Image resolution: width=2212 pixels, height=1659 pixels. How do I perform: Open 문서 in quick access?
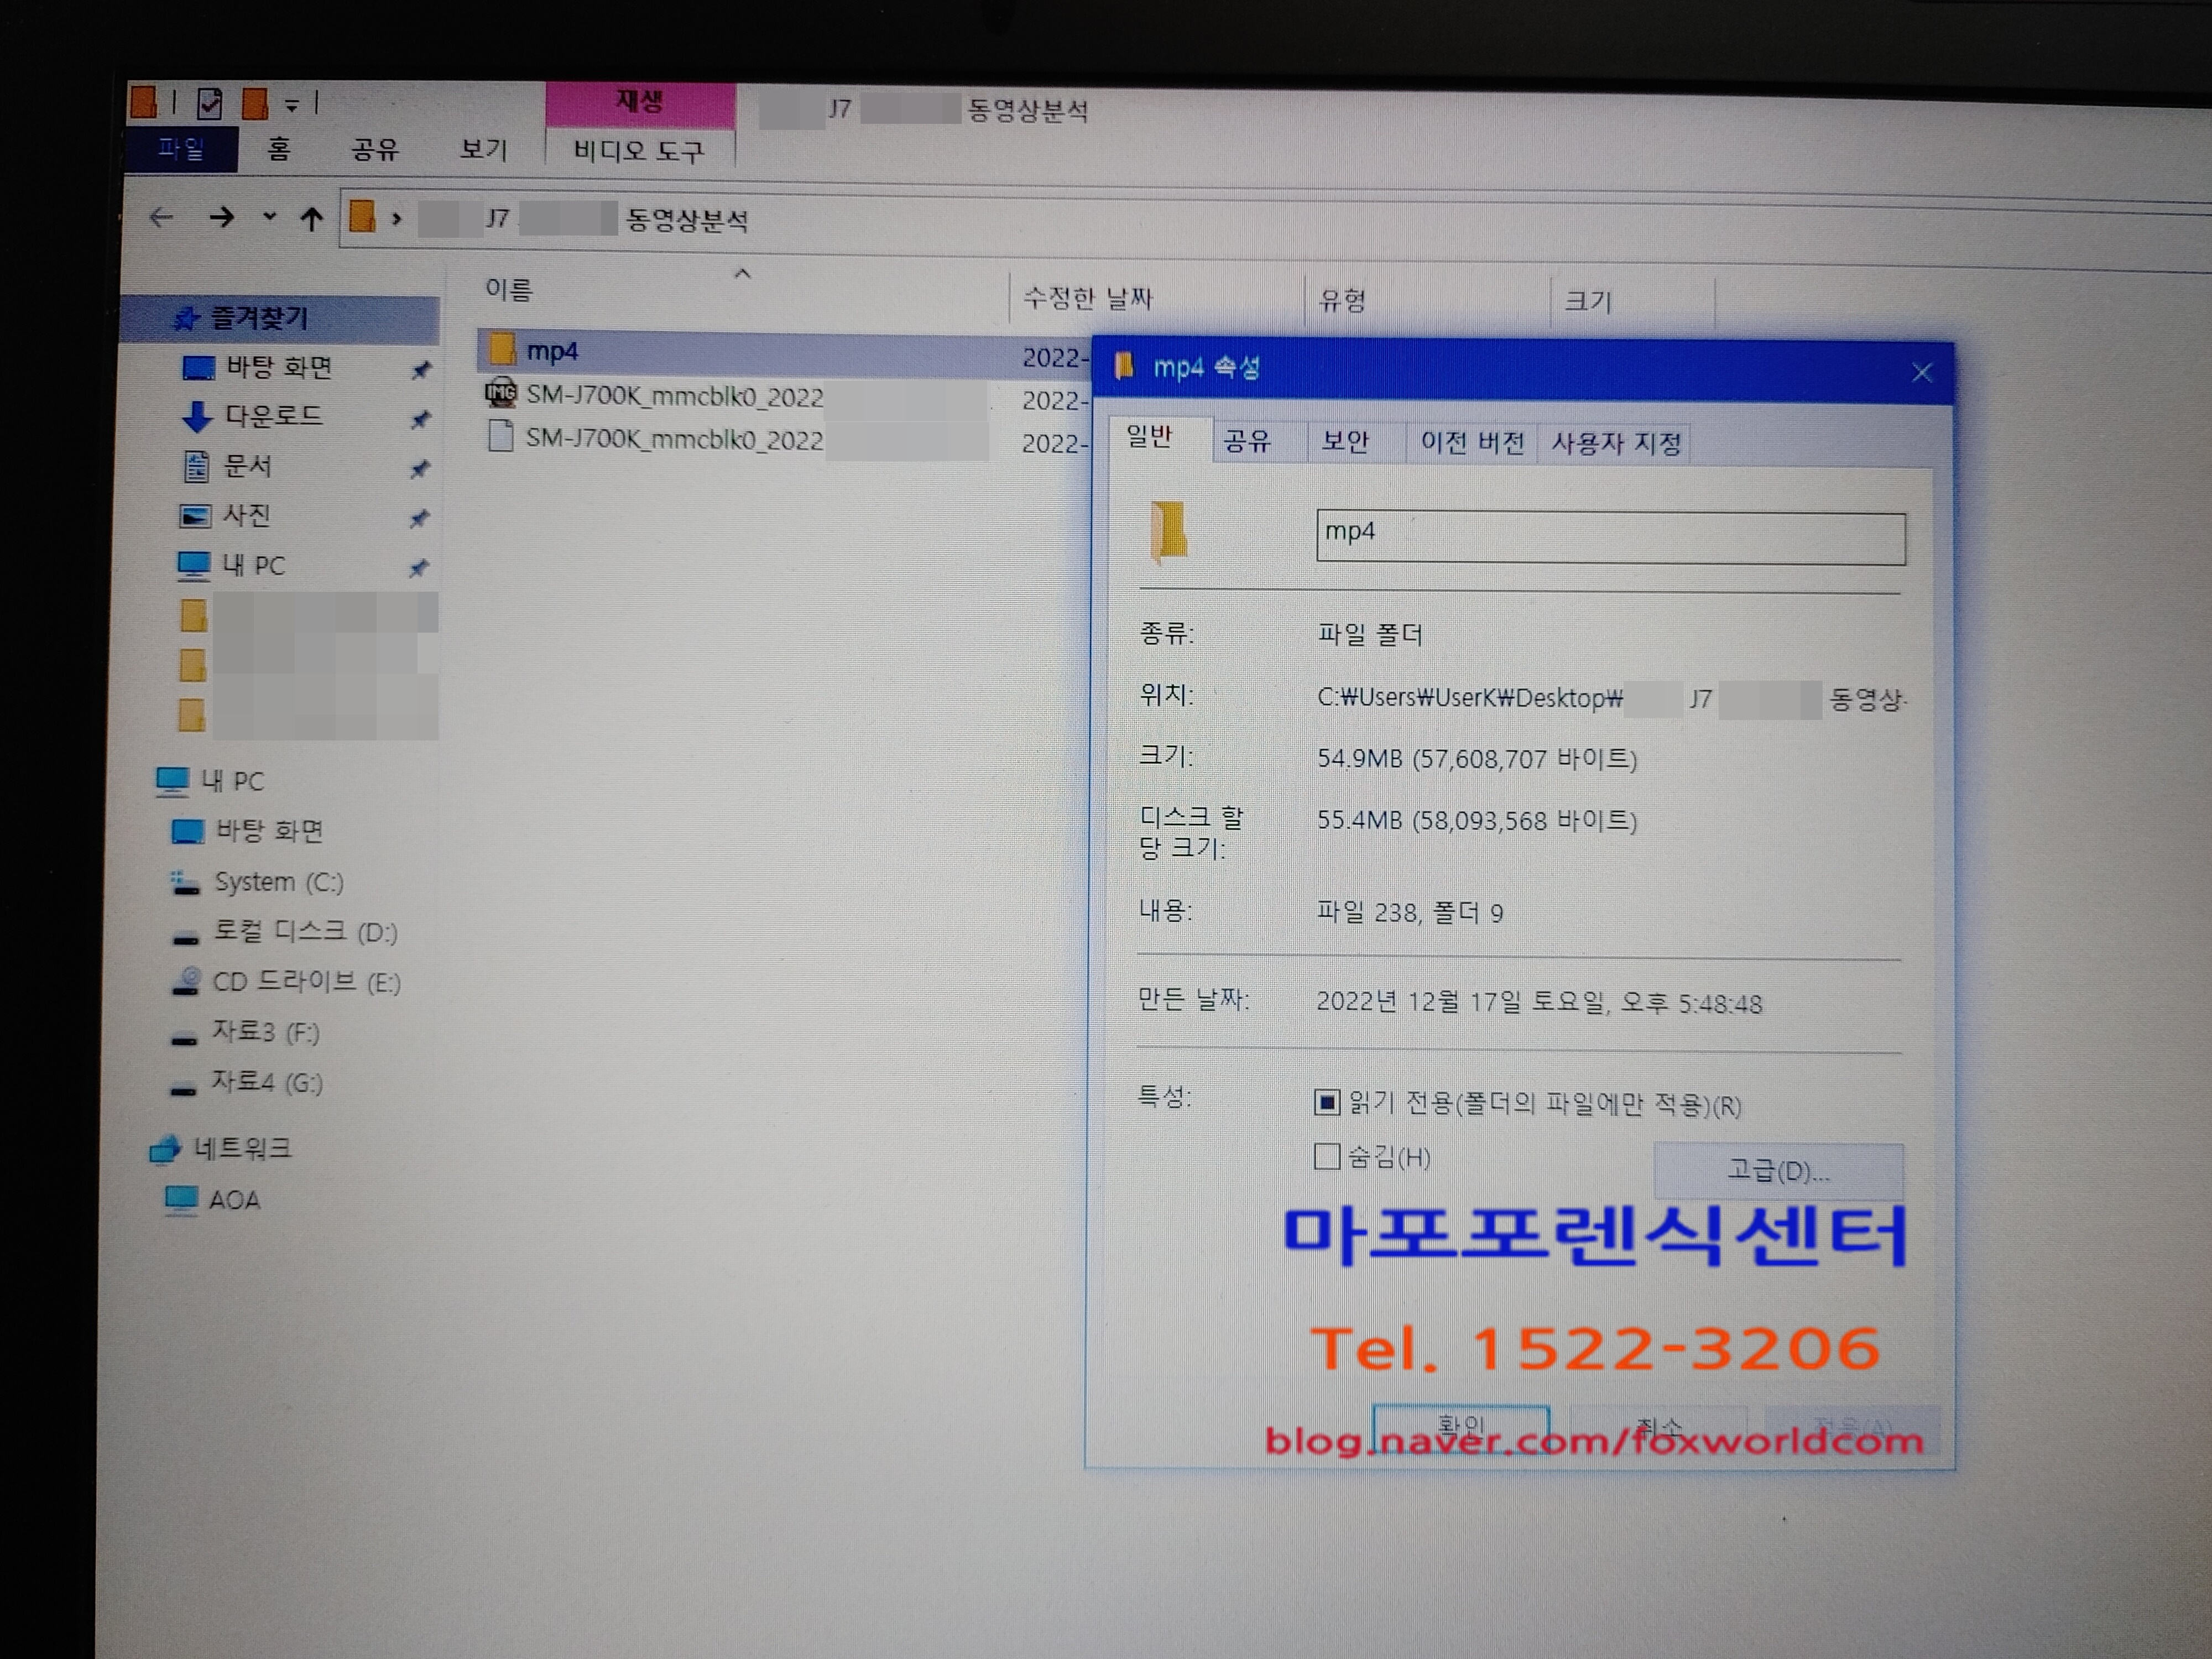(246, 465)
